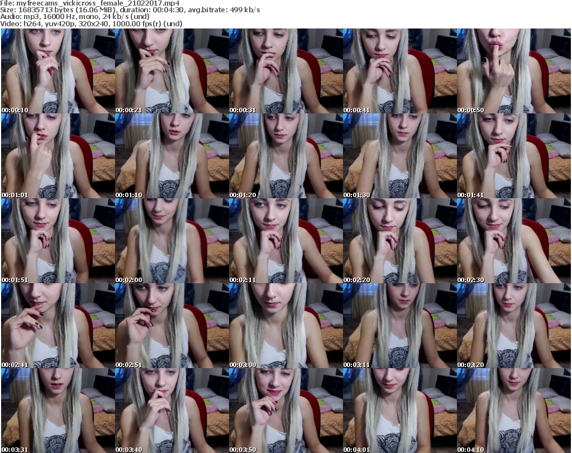Click the 'File:' filename header line
Screen dimensions: 572x453
(x=90, y=3)
